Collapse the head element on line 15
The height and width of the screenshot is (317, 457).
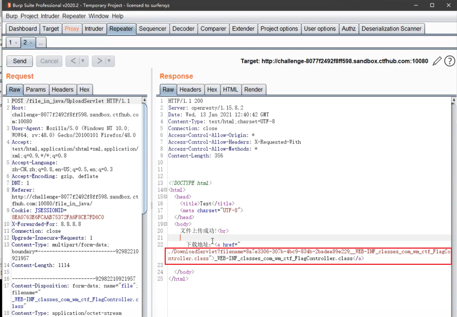(x=165, y=196)
